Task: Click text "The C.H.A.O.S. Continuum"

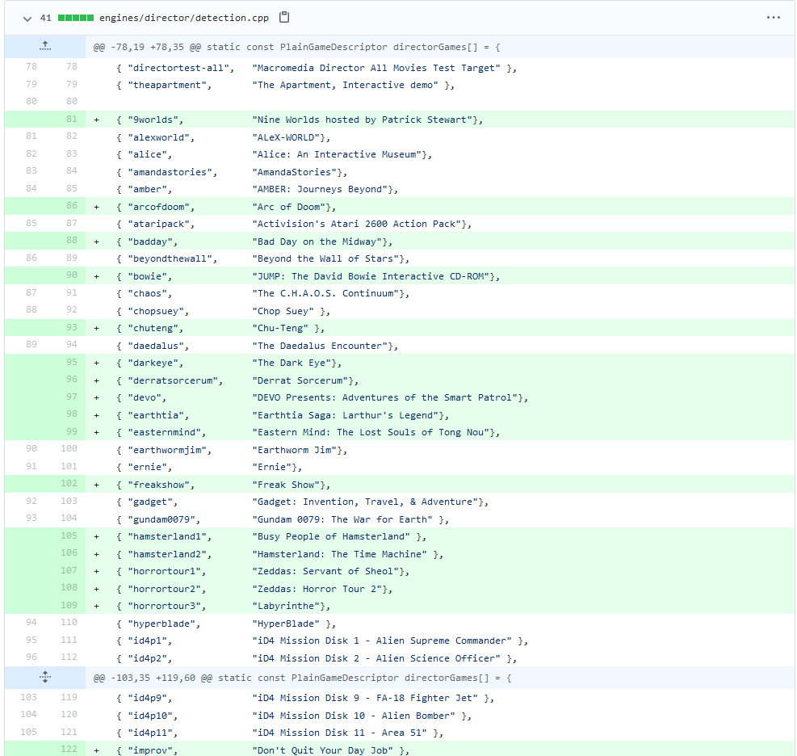Action: pos(325,293)
